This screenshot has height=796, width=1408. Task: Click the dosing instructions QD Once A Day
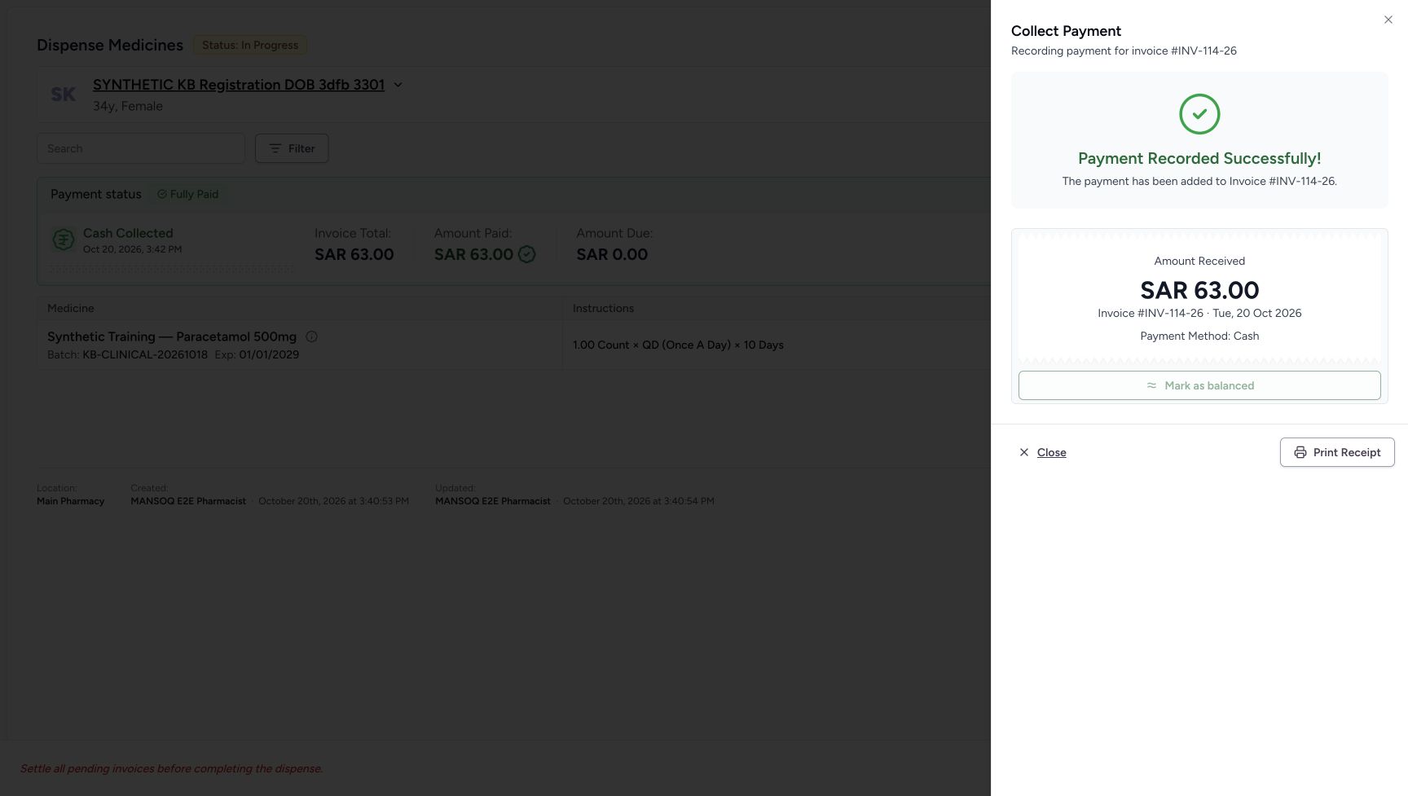(678, 345)
